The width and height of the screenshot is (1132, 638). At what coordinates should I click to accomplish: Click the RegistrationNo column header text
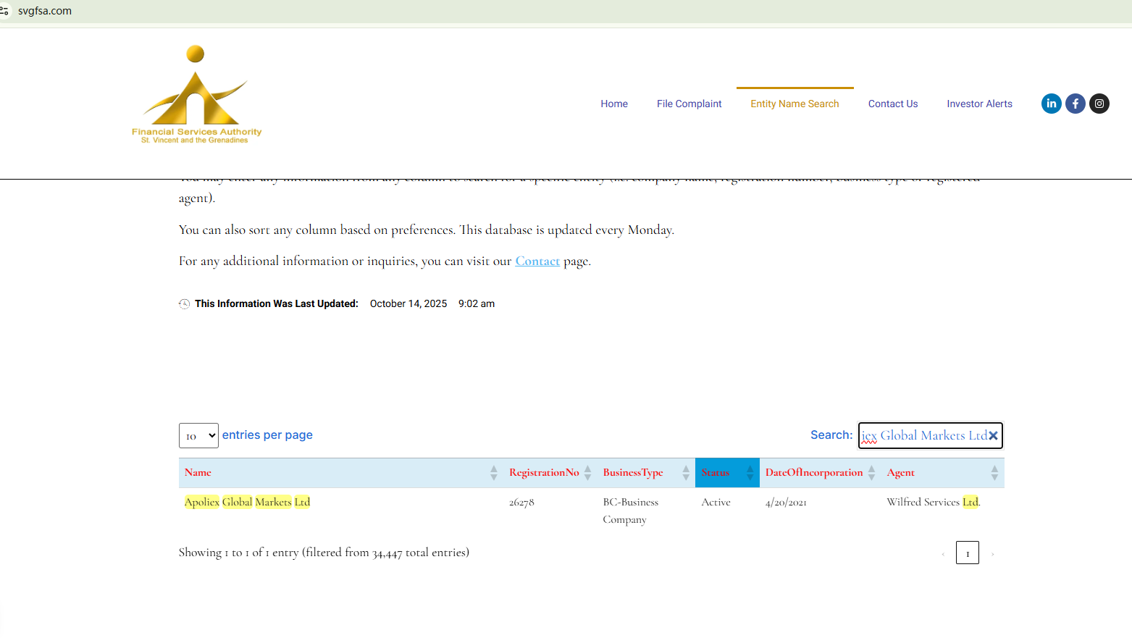tap(544, 473)
